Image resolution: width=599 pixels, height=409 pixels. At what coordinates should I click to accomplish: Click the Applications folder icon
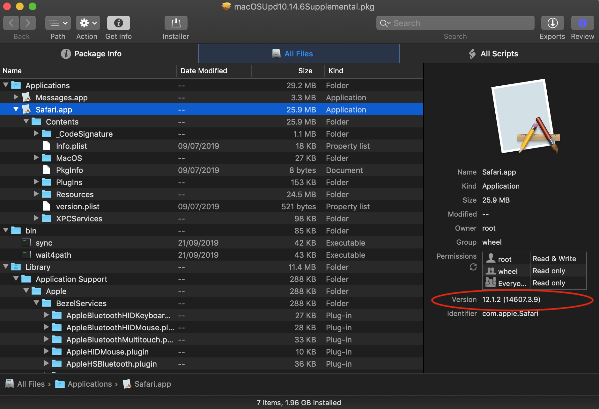(16, 85)
